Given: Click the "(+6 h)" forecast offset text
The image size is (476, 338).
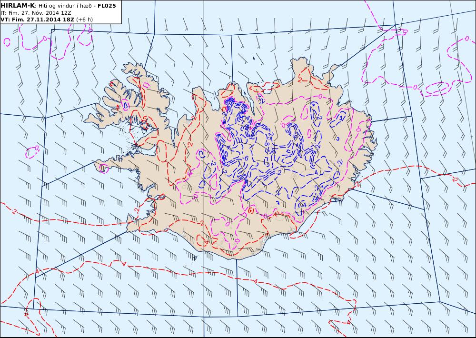Looking at the screenshot, I should [x=84, y=20].
